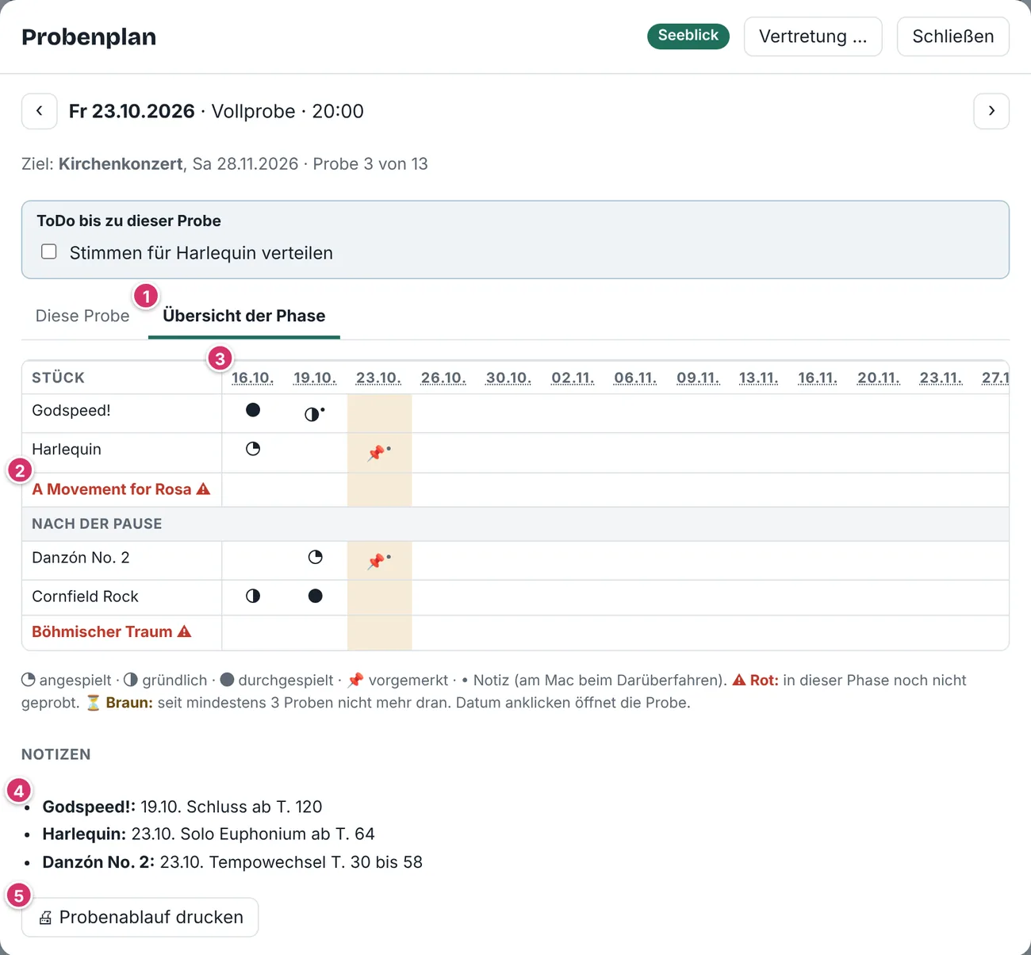Viewport: 1031px width, 955px height.
Task: Click Godspeed! half-circle marker under 19.10.
Action: coord(312,414)
